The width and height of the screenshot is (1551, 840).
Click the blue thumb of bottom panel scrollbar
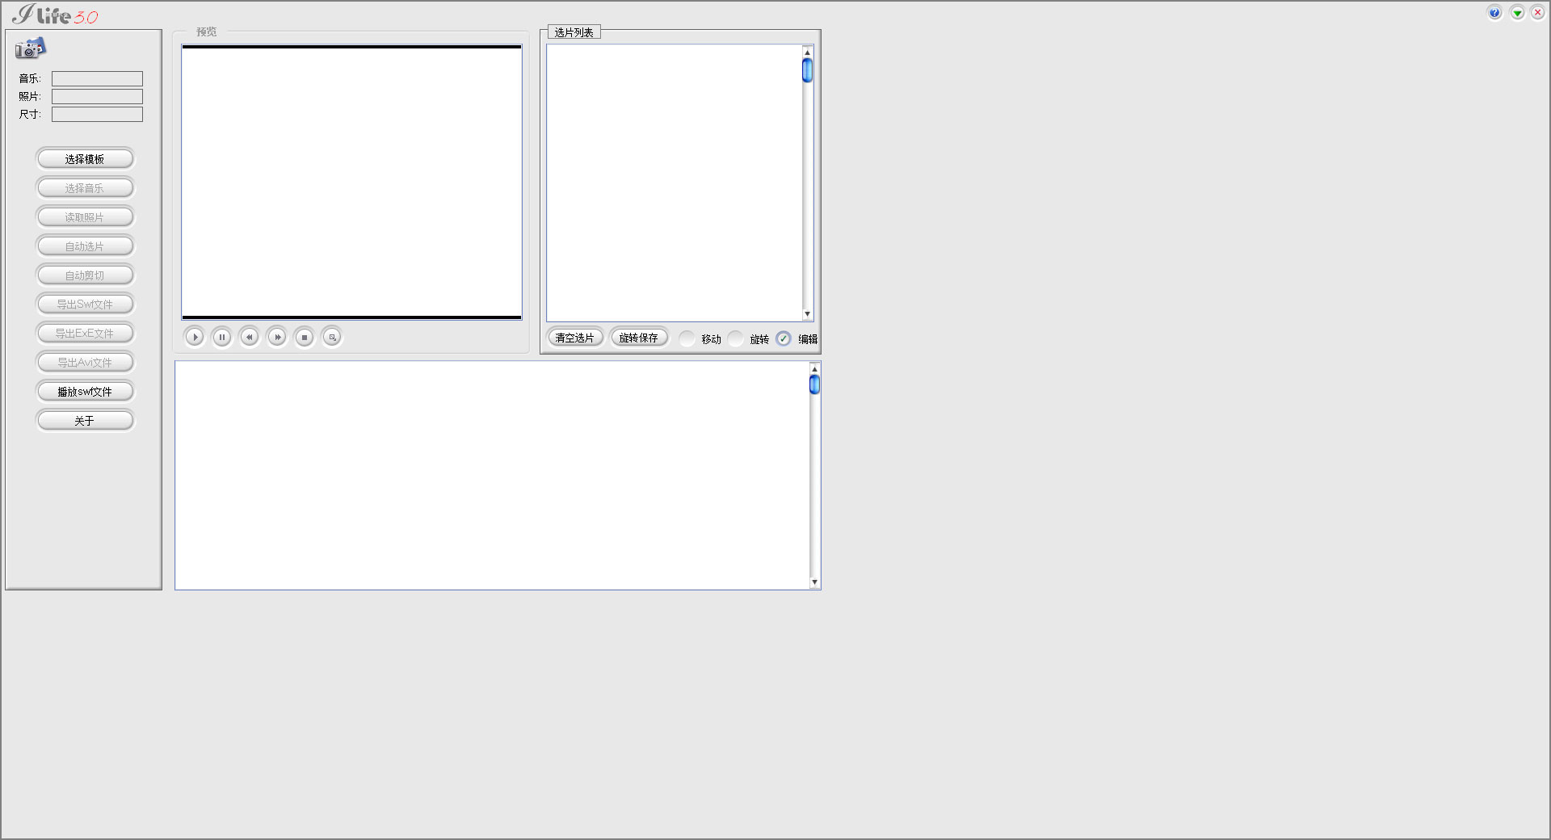814,385
